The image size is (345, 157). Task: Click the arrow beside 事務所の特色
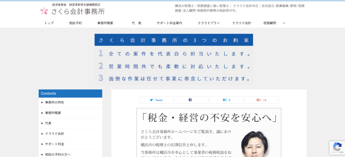coord(42,103)
